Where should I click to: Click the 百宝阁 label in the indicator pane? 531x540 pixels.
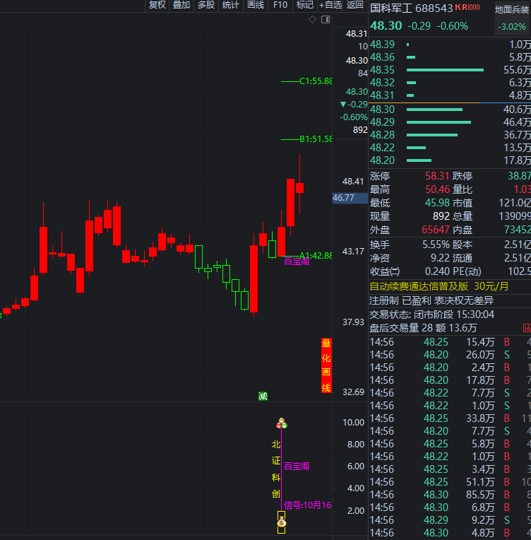coord(297,466)
